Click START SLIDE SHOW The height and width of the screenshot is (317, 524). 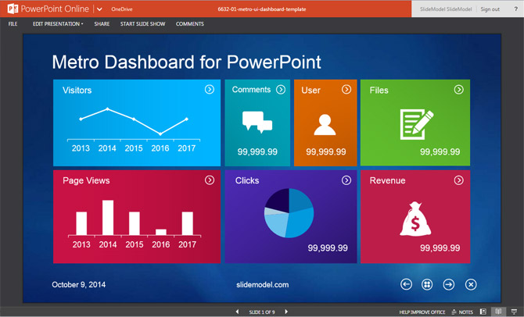coord(142,24)
